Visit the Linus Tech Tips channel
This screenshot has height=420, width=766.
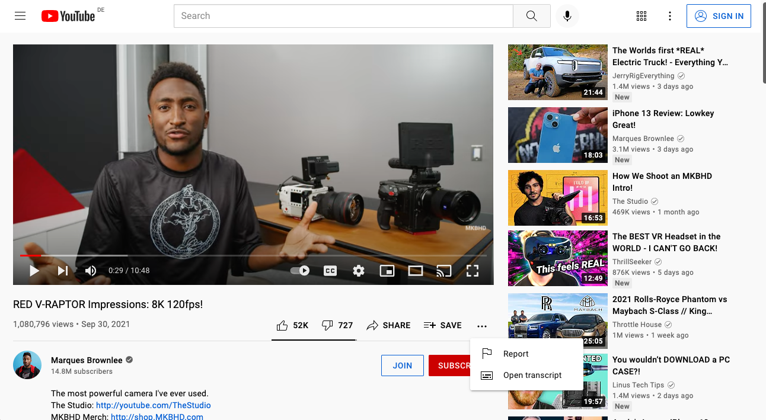tap(638, 385)
